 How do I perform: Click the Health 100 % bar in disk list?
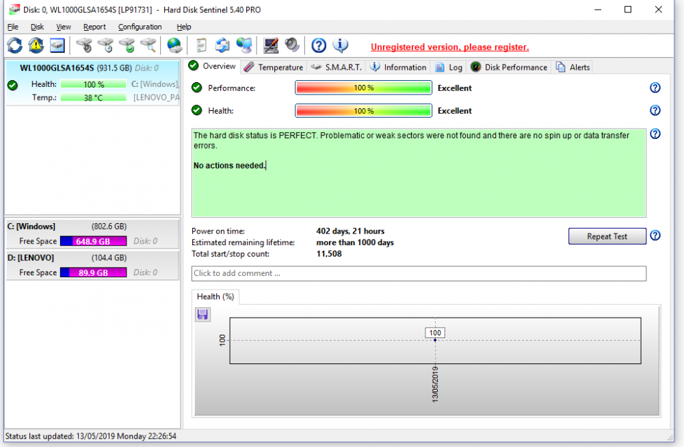pos(93,84)
